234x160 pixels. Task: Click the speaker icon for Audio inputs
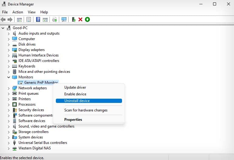pos(15,33)
